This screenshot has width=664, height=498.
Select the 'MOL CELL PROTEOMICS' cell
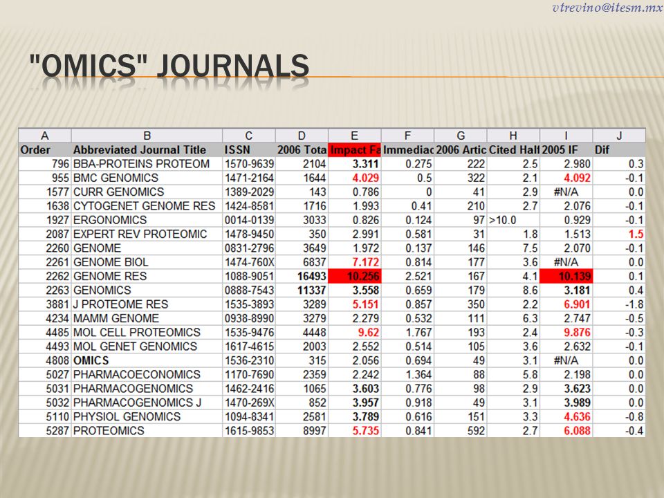point(147,332)
